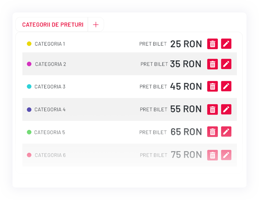
Task: Edit Categoria 2 using pencil icon
Action: tap(226, 64)
